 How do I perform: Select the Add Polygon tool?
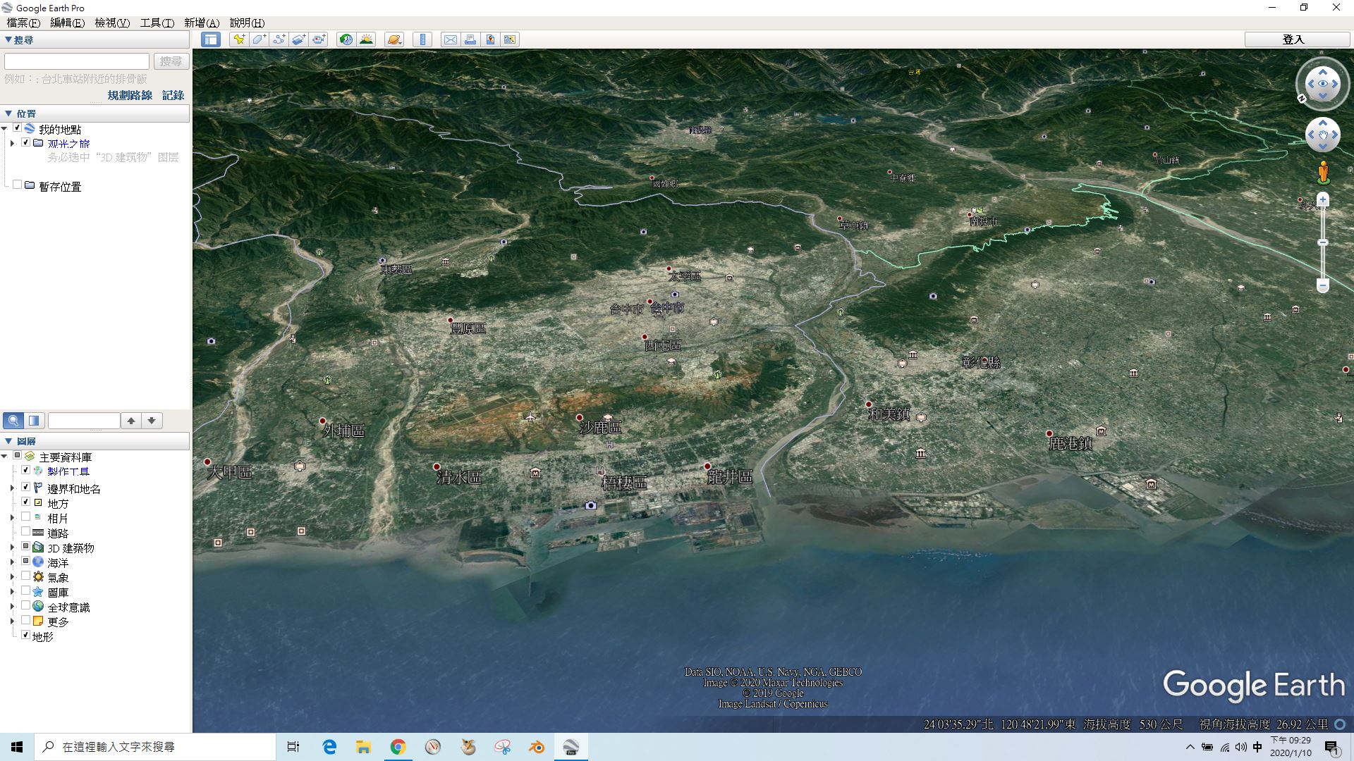[x=259, y=39]
